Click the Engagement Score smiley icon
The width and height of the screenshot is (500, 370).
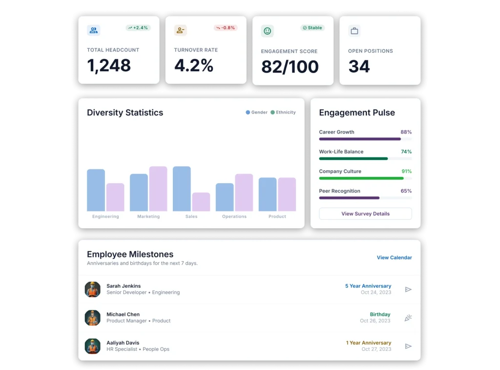click(x=268, y=31)
